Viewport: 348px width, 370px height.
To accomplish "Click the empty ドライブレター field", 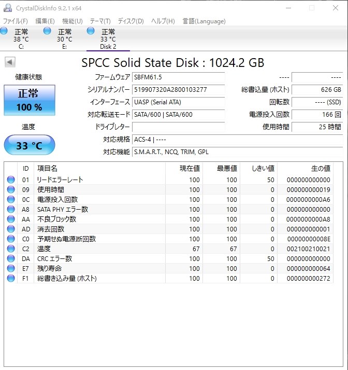I will [179, 127].
